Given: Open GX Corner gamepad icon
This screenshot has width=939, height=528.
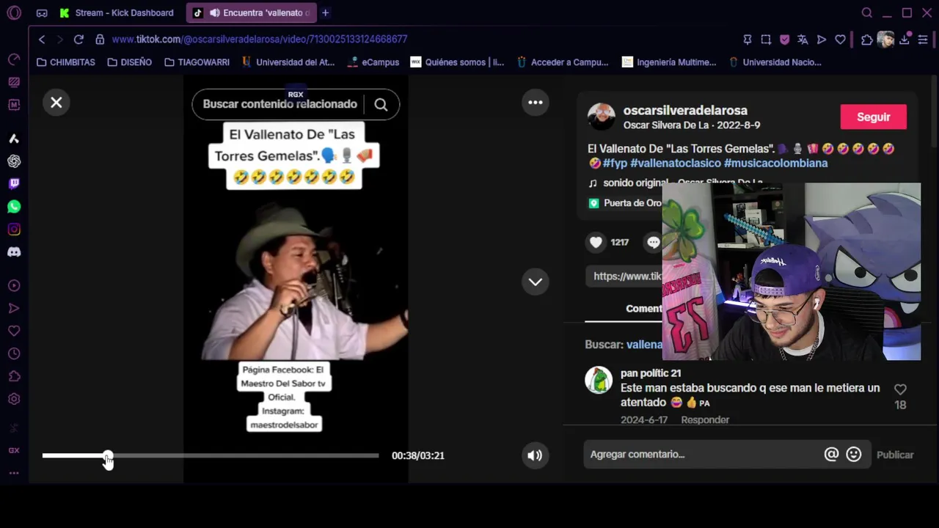Looking at the screenshot, I should pyautogui.click(x=42, y=13).
